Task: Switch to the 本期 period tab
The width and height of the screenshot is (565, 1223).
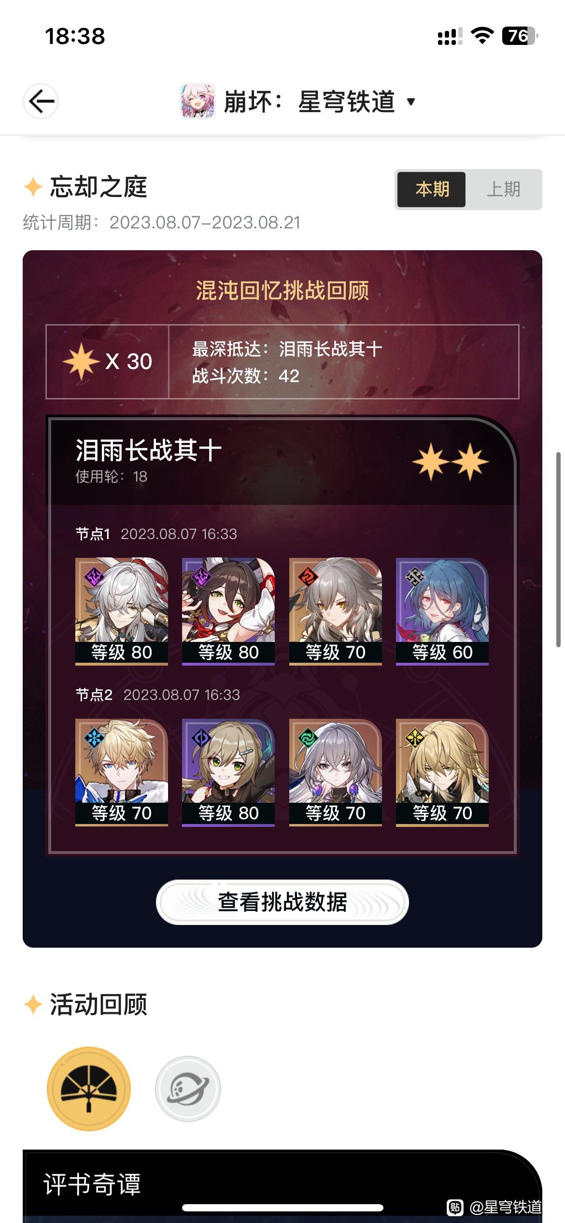Action: (x=431, y=189)
